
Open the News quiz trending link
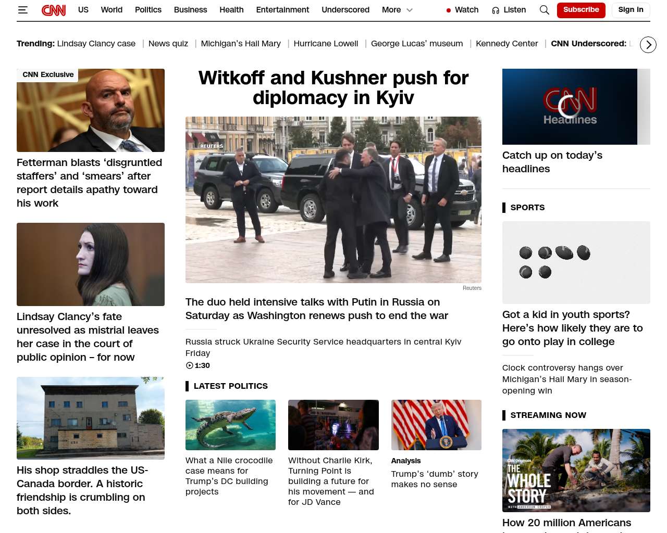tap(168, 44)
